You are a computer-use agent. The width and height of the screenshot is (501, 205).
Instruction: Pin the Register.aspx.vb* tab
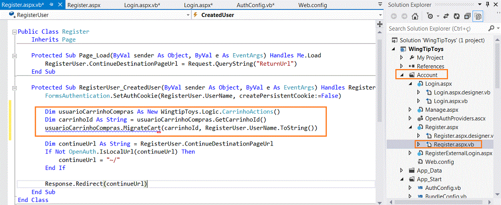pos(52,5)
